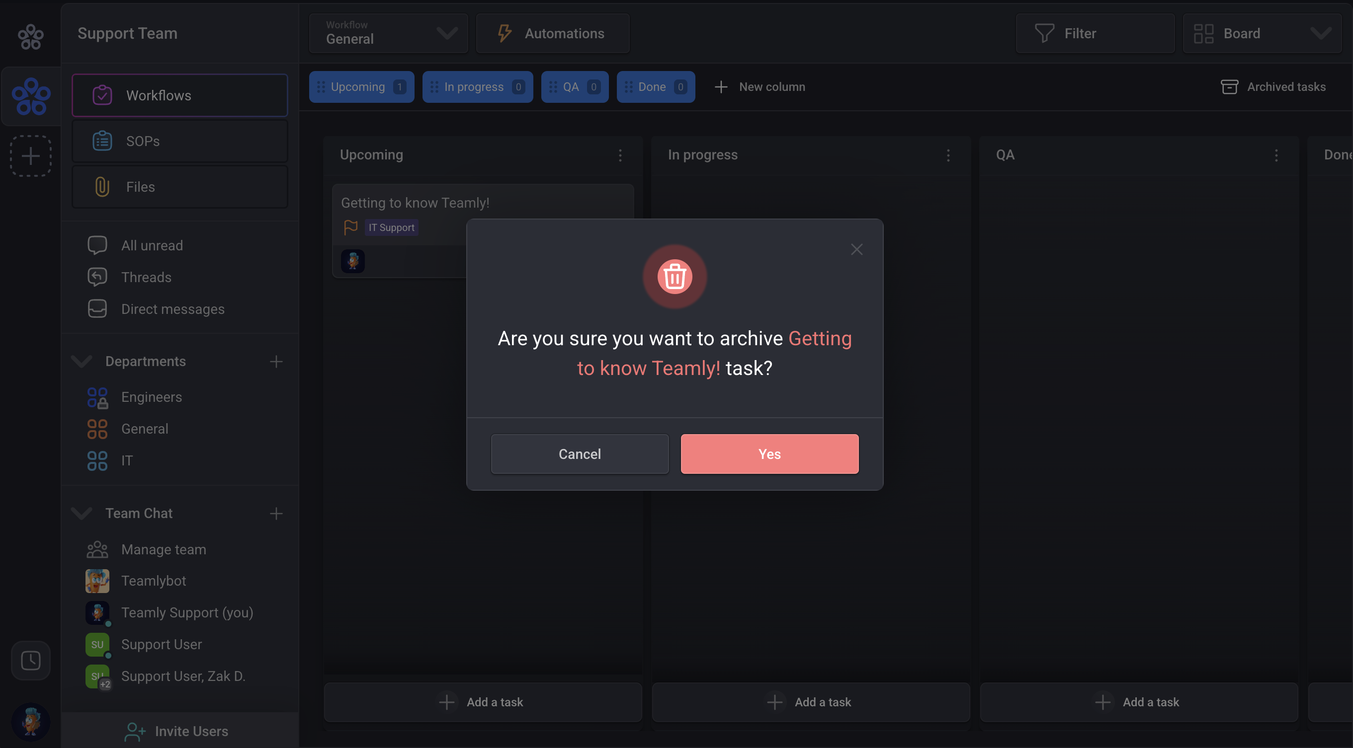Open Archived tasks box icon
The width and height of the screenshot is (1353, 748).
[1229, 86]
